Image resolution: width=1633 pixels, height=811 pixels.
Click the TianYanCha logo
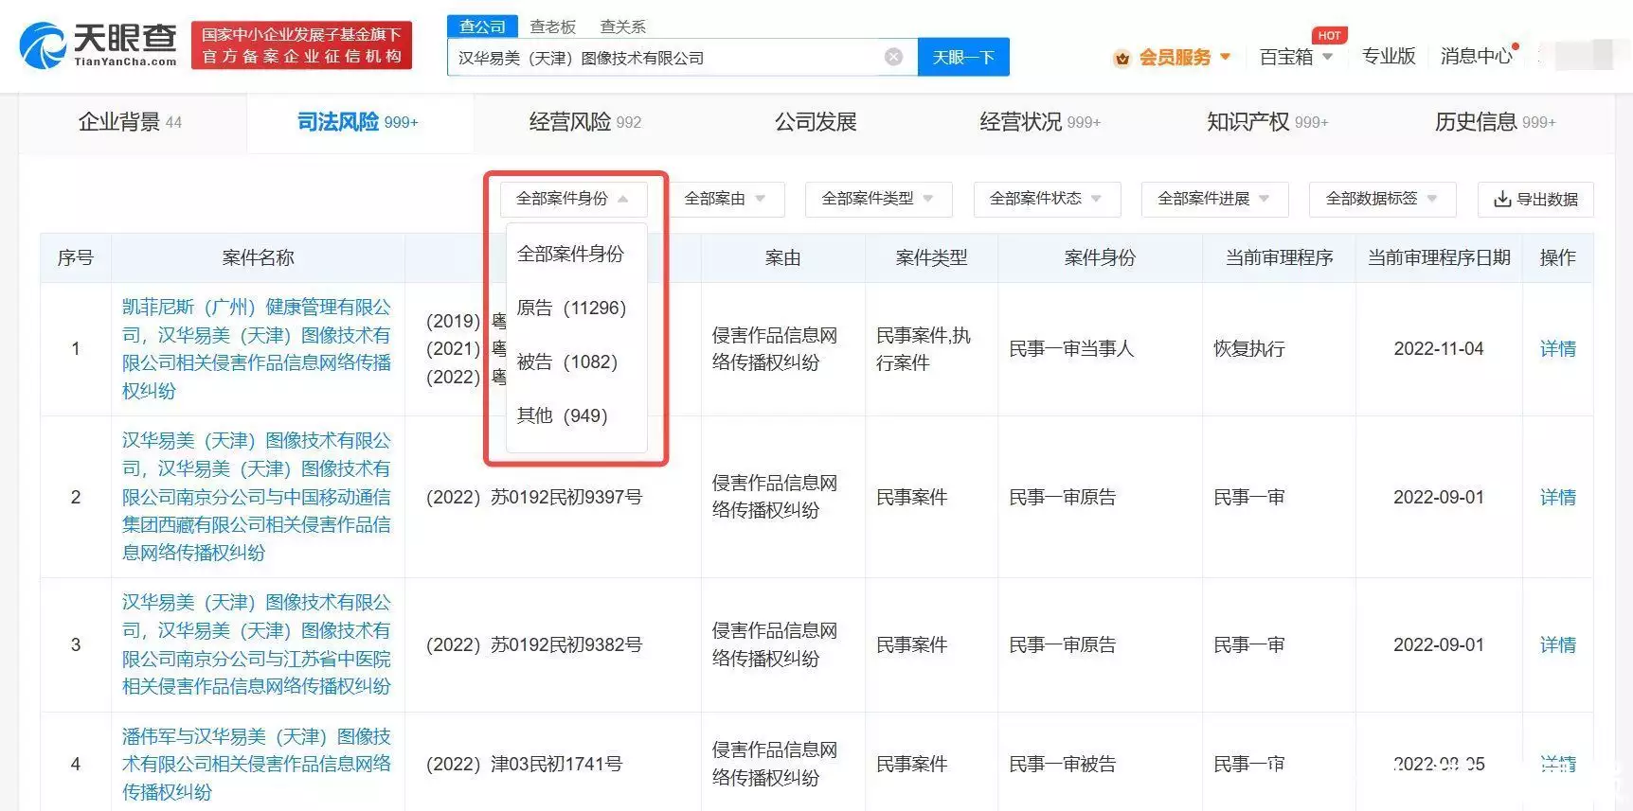(99, 45)
